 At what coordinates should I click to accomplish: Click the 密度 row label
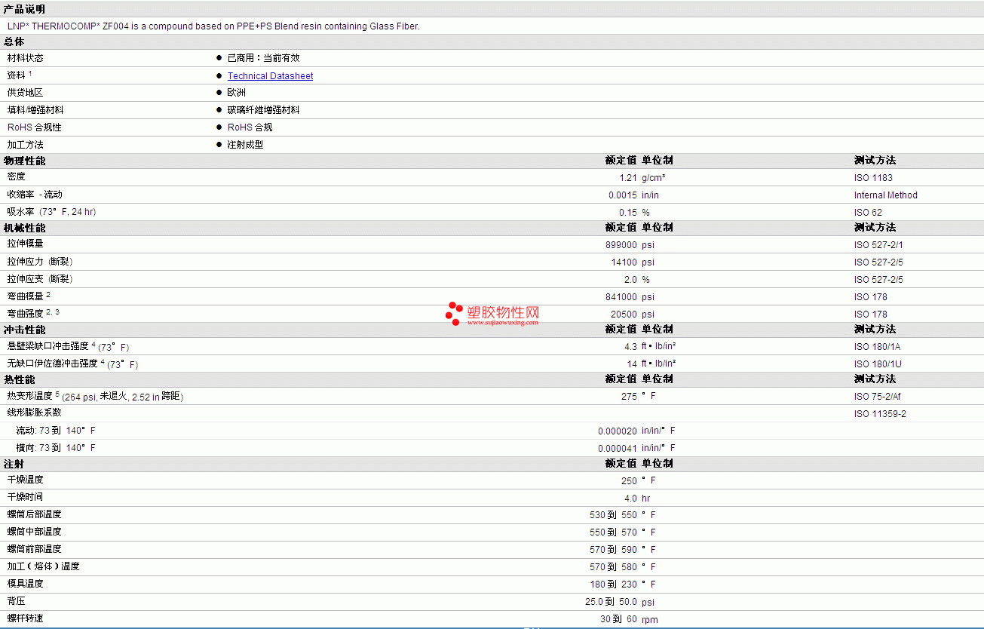tap(17, 176)
